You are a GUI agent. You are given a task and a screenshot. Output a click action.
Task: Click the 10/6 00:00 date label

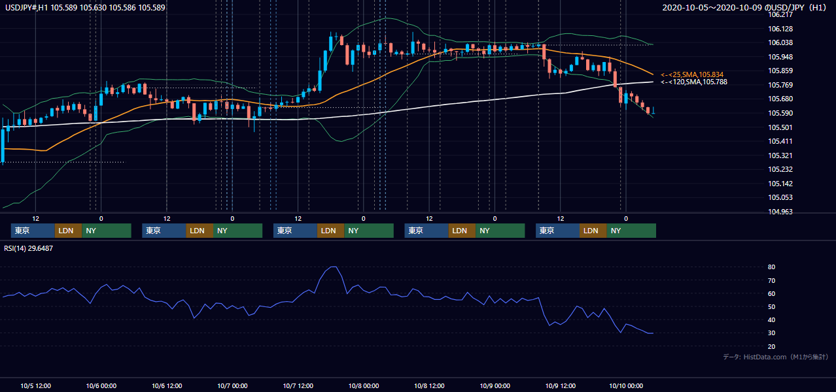pos(101,386)
